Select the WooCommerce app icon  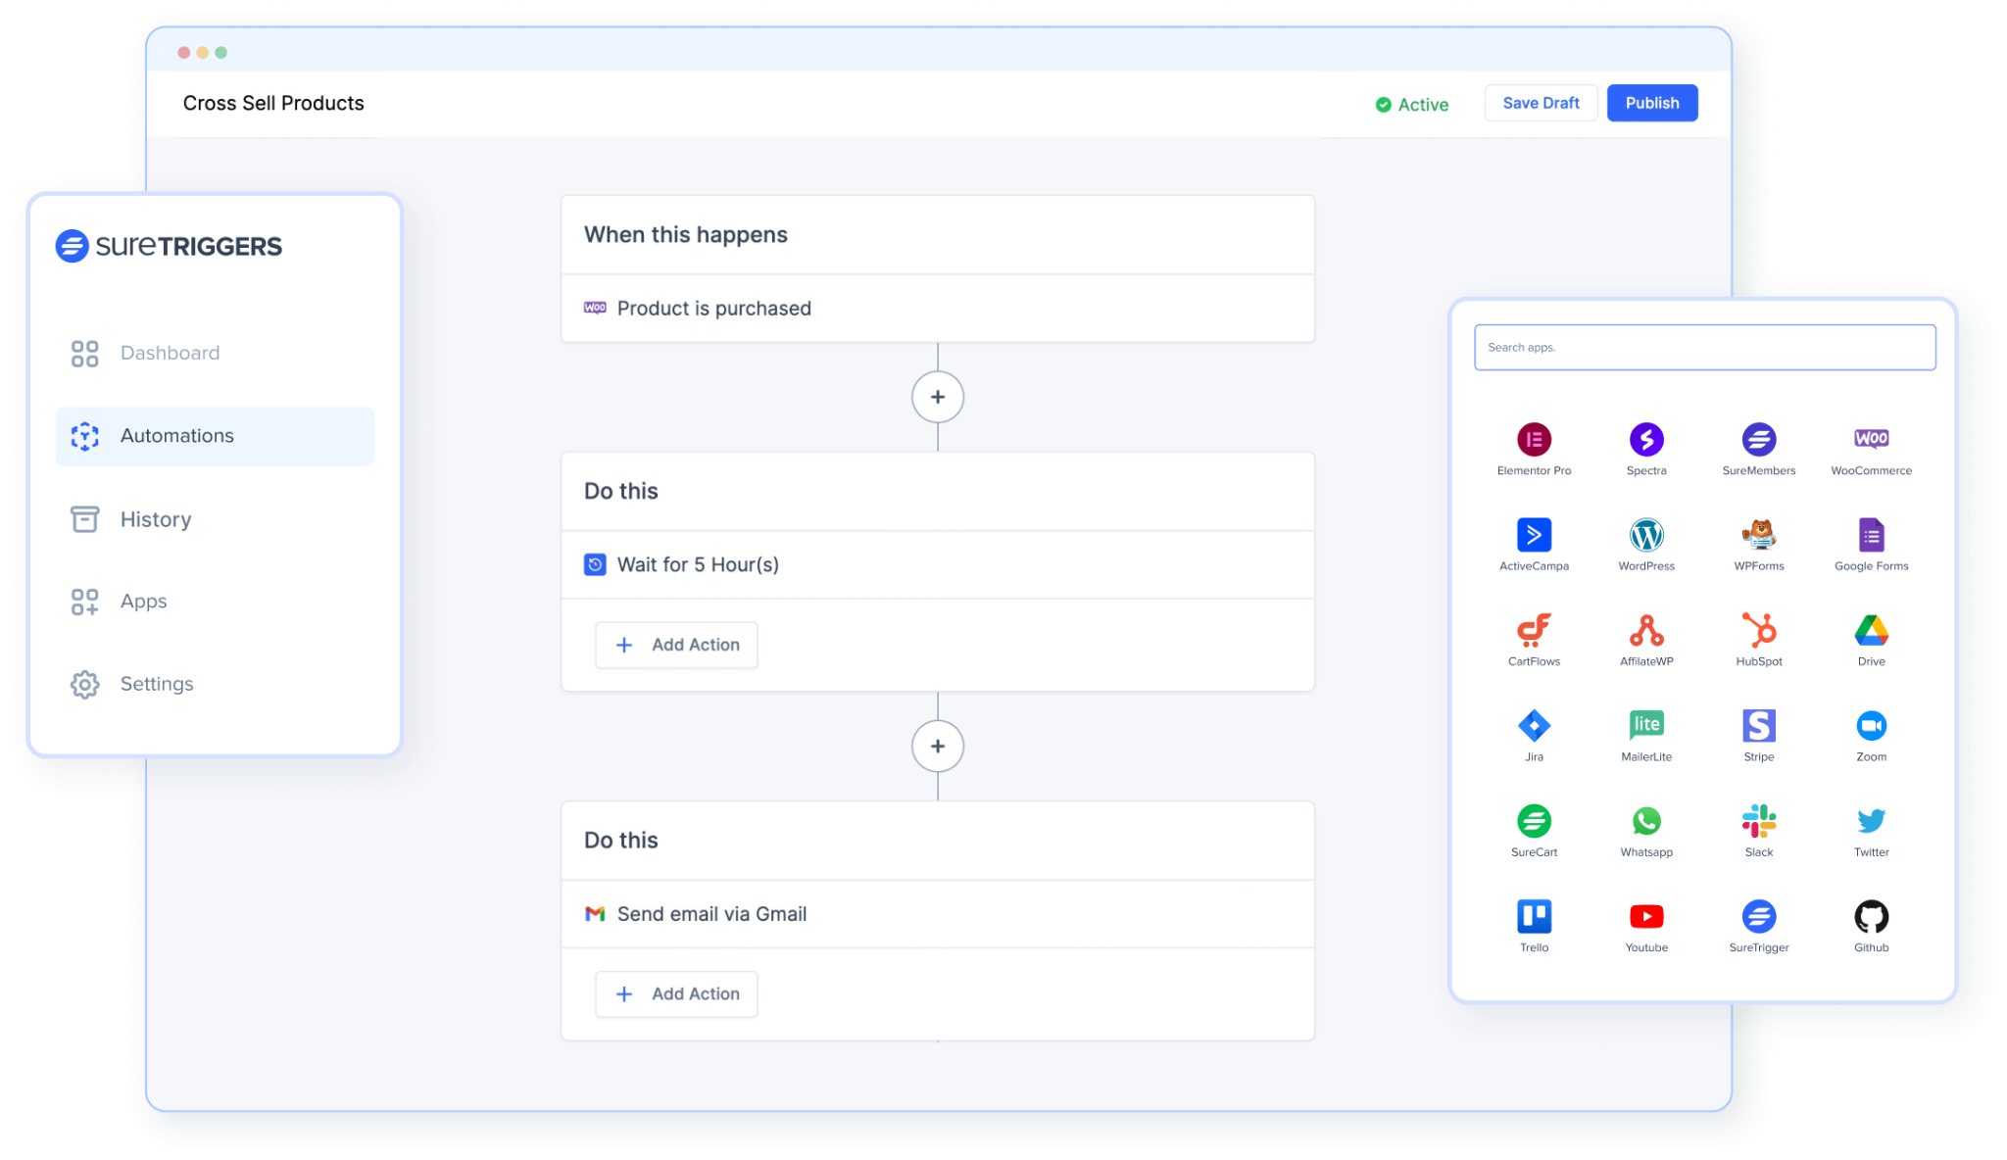pyautogui.click(x=1871, y=439)
